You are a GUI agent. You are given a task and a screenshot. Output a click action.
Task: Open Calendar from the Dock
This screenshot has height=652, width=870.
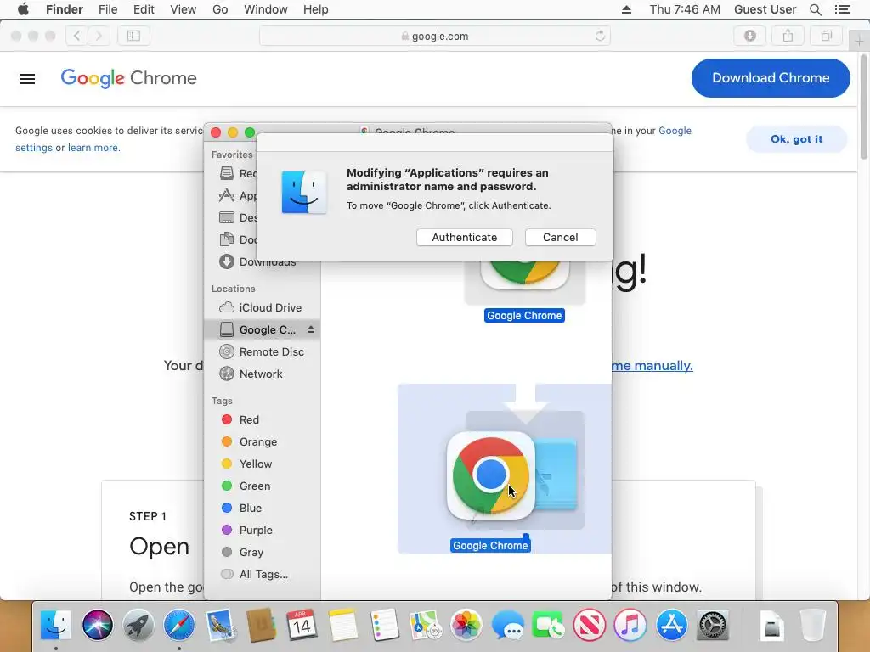[302, 626]
